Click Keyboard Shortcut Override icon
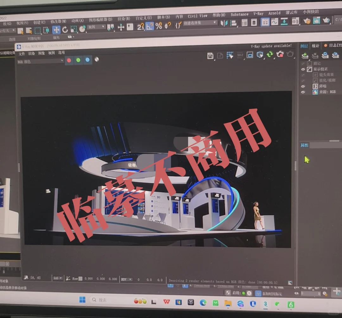Viewport: 342px width, 318px height. pos(130,27)
